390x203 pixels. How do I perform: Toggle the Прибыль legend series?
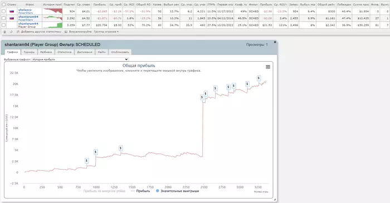140,191
